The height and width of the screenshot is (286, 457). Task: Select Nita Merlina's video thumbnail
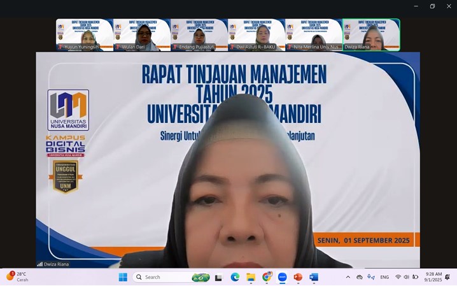(x=314, y=35)
